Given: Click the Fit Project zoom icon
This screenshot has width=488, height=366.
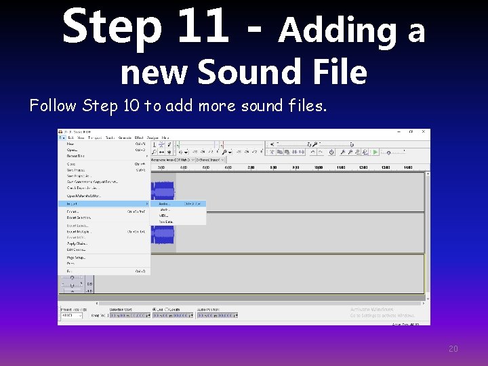Looking at the screenshot, I should pos(365,152).
